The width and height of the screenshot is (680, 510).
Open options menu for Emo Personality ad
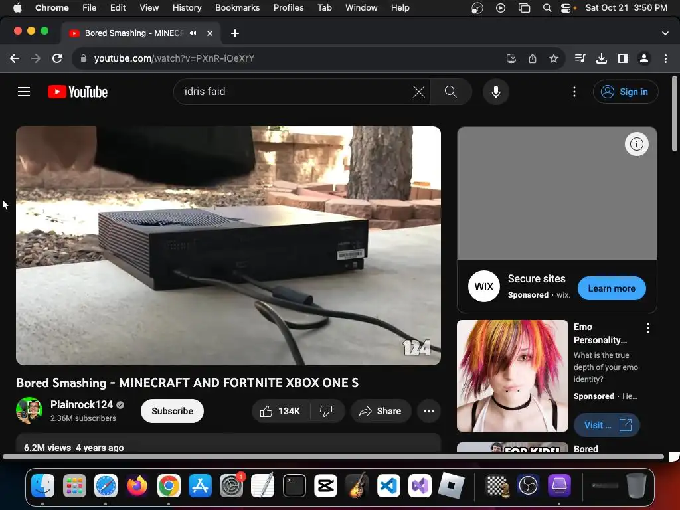(648, 328)
